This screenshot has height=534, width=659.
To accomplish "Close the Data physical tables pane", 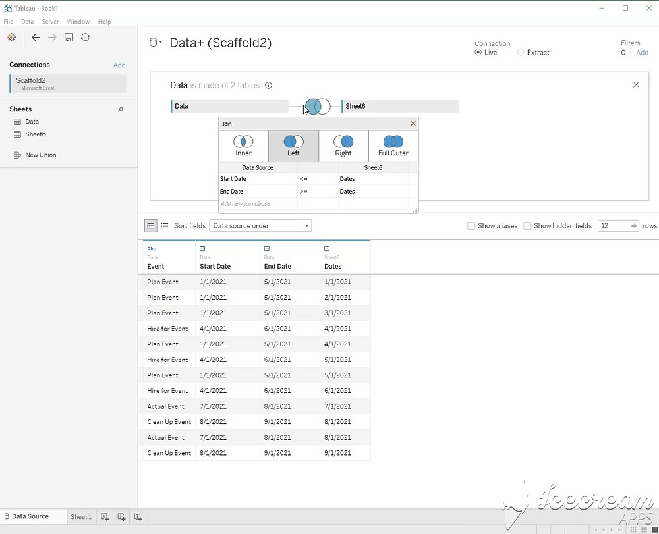I will tap(636, 84).
